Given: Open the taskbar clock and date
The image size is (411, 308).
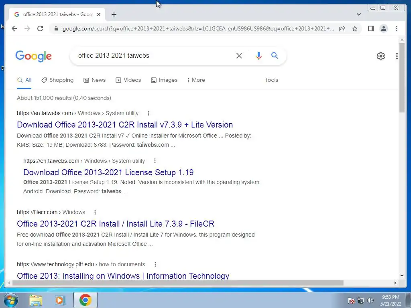Looking at the screenshot, I should pyautogui.click(x=391, y=300).
